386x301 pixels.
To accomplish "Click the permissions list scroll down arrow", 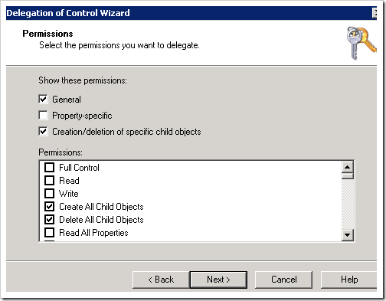I will click(347, 234).
